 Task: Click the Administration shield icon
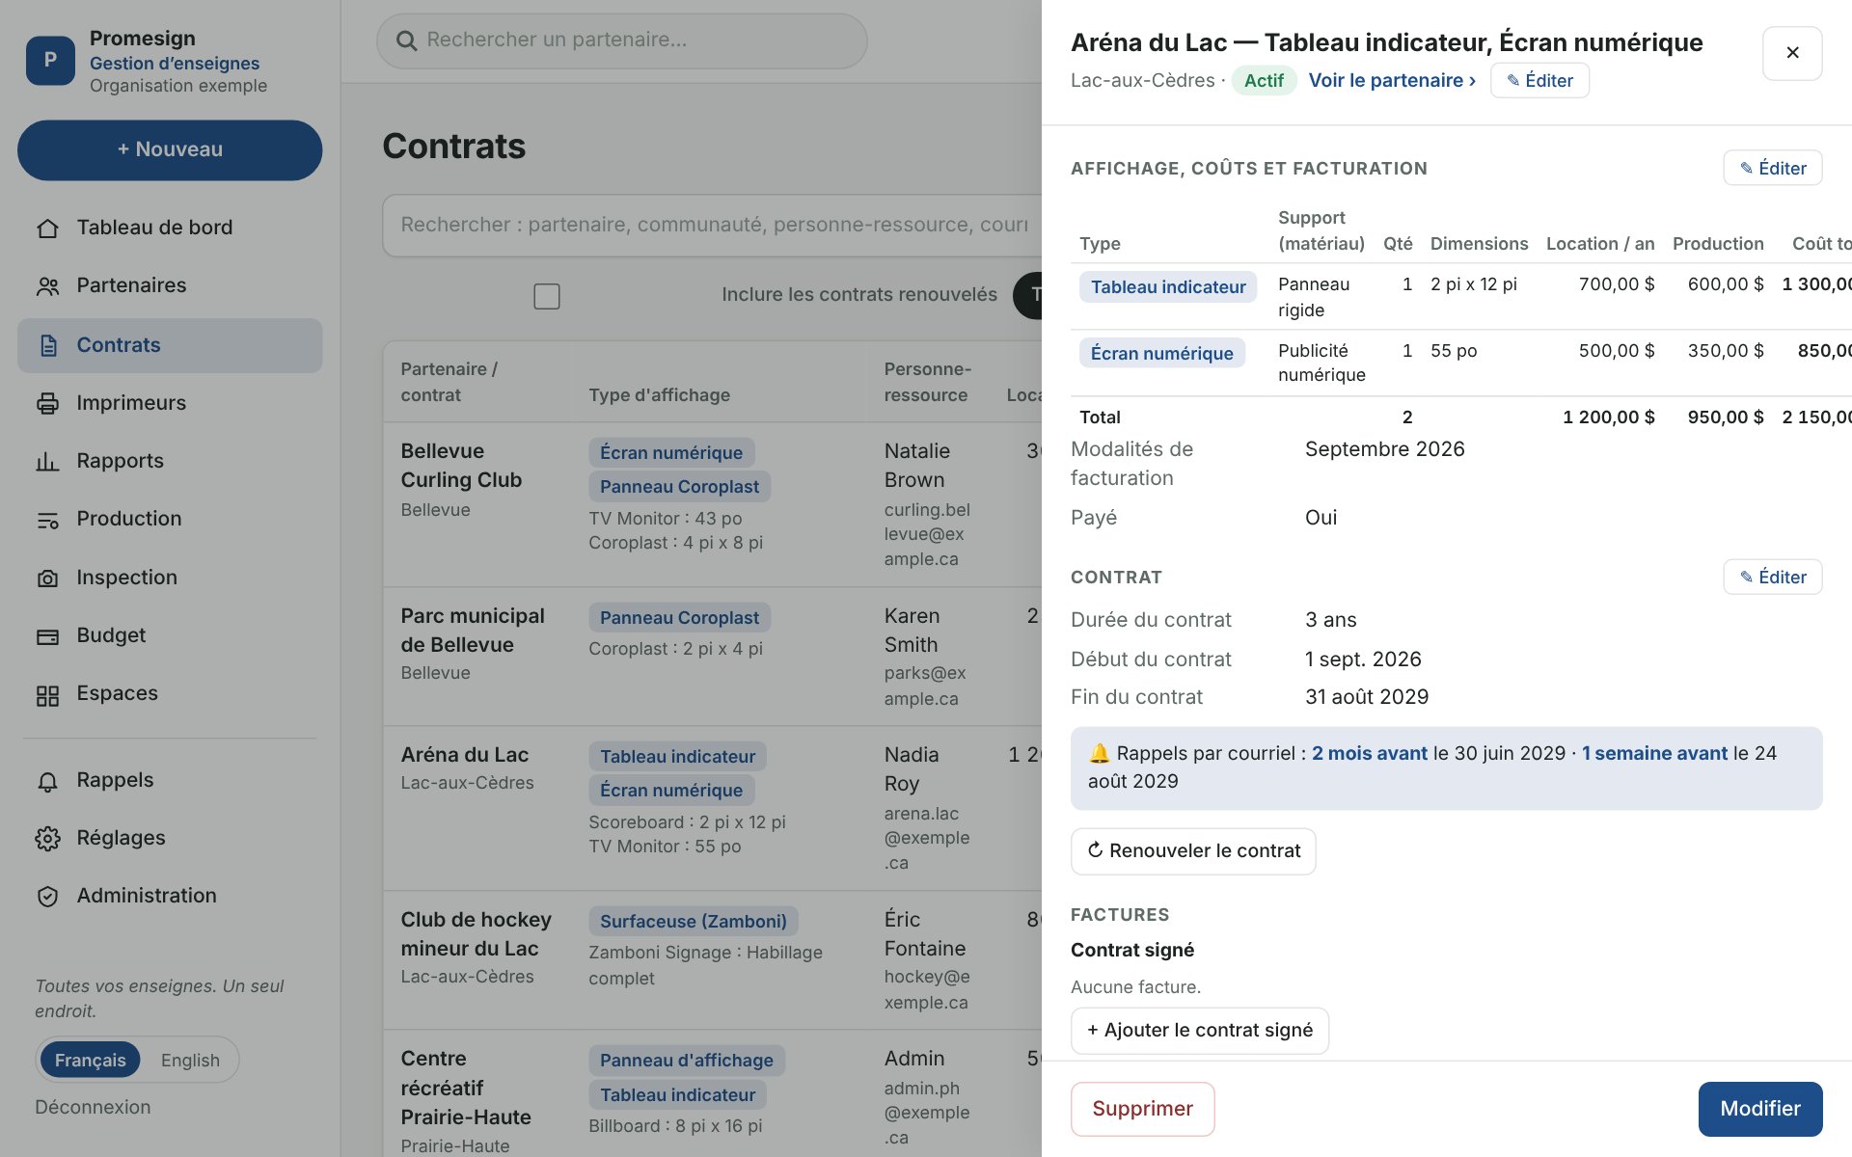[x=47, y=897]
